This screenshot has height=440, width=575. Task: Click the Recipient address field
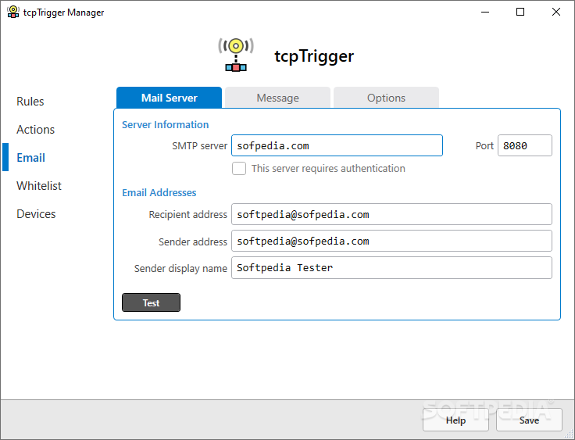(391, 214)
